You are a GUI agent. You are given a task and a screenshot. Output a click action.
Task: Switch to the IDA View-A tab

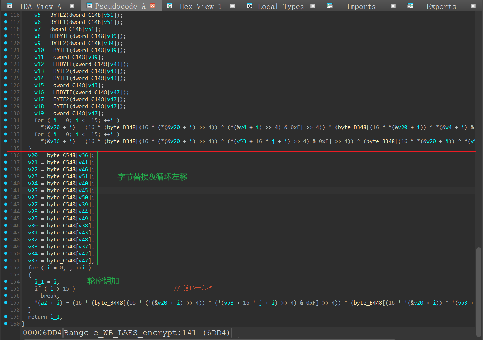40,6
